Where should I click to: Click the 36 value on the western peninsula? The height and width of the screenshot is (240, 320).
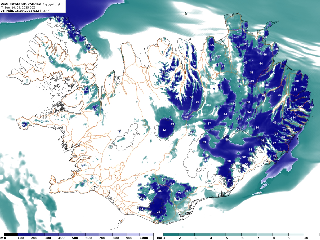pyautogui.click(x=24, y=125)
